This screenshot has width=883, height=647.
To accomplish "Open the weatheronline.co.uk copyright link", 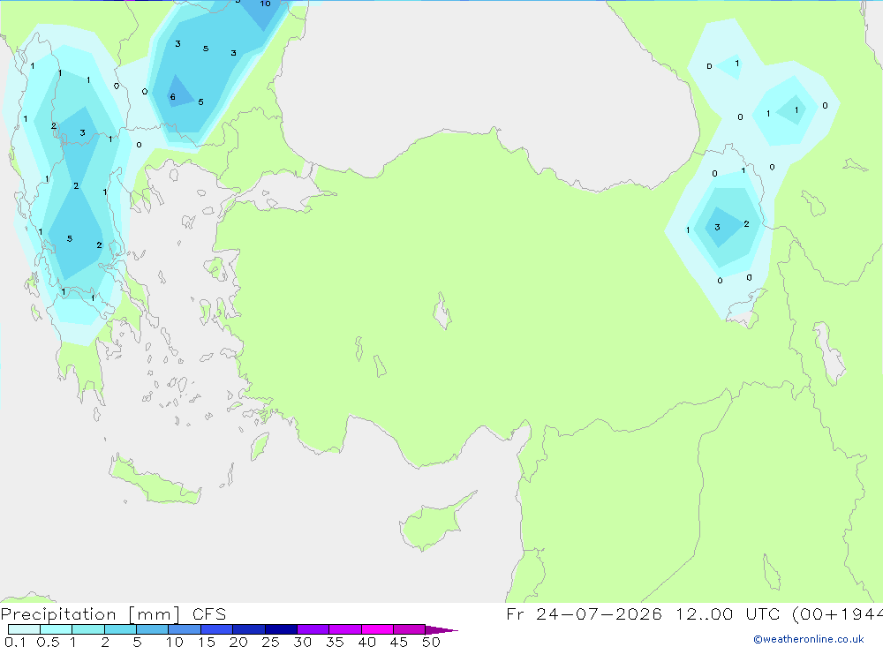I will tap(809, 639).
